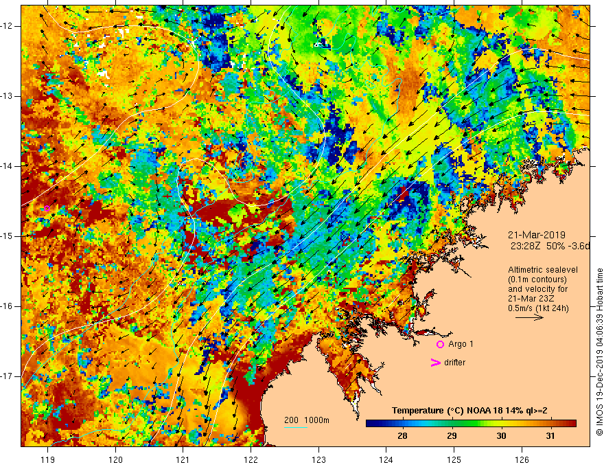Viewport: 604px width, 467px height.
Task: Click the longitude label '120'
Action: pyautogui.click(x=115, y=459)
